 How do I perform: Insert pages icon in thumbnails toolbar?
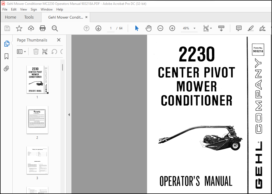(45, 51)
